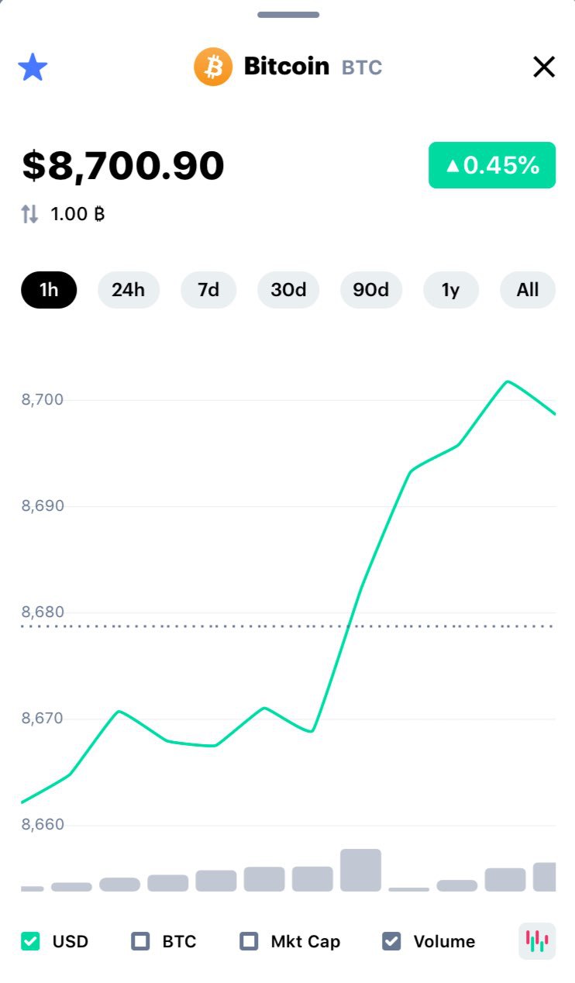This screenshot has height=983, width=575.
Task: Enable the Mkt Cap checkbox
Action: coord(249,941)
